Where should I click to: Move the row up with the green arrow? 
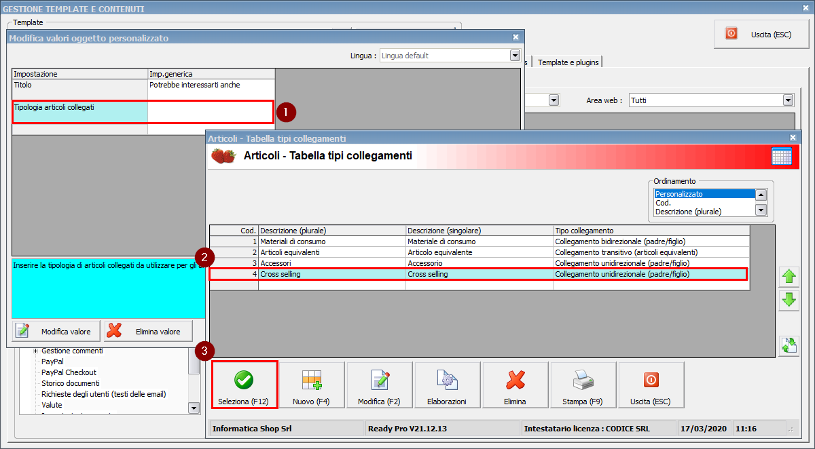[789, 277]
